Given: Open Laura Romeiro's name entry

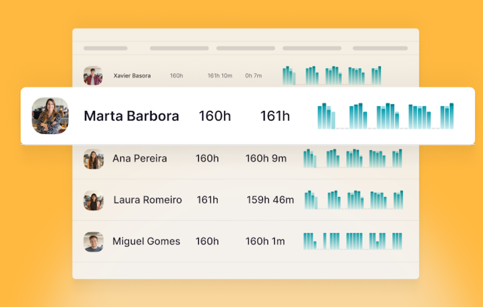Looking at the screenshot, I should (148, 200).
